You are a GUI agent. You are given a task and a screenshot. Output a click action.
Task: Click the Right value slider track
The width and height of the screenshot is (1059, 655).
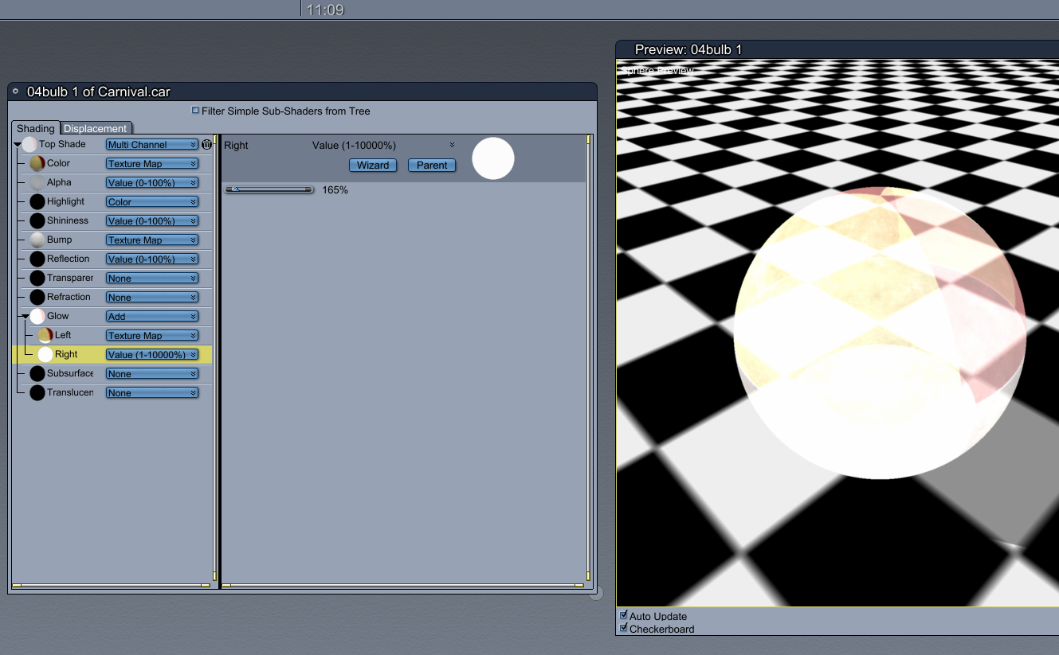click(269, 189)
